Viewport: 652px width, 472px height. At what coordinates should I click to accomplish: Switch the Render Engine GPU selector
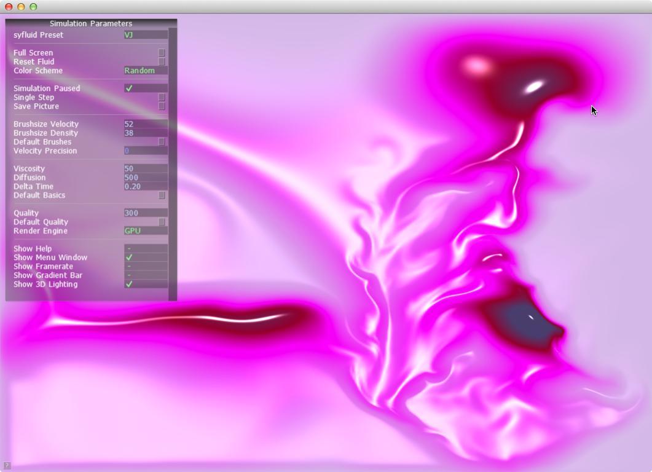[x=145, y=231]
